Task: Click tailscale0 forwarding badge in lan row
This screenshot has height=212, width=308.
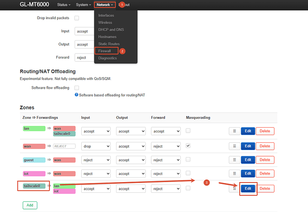Action: click(x=64, y=134)
